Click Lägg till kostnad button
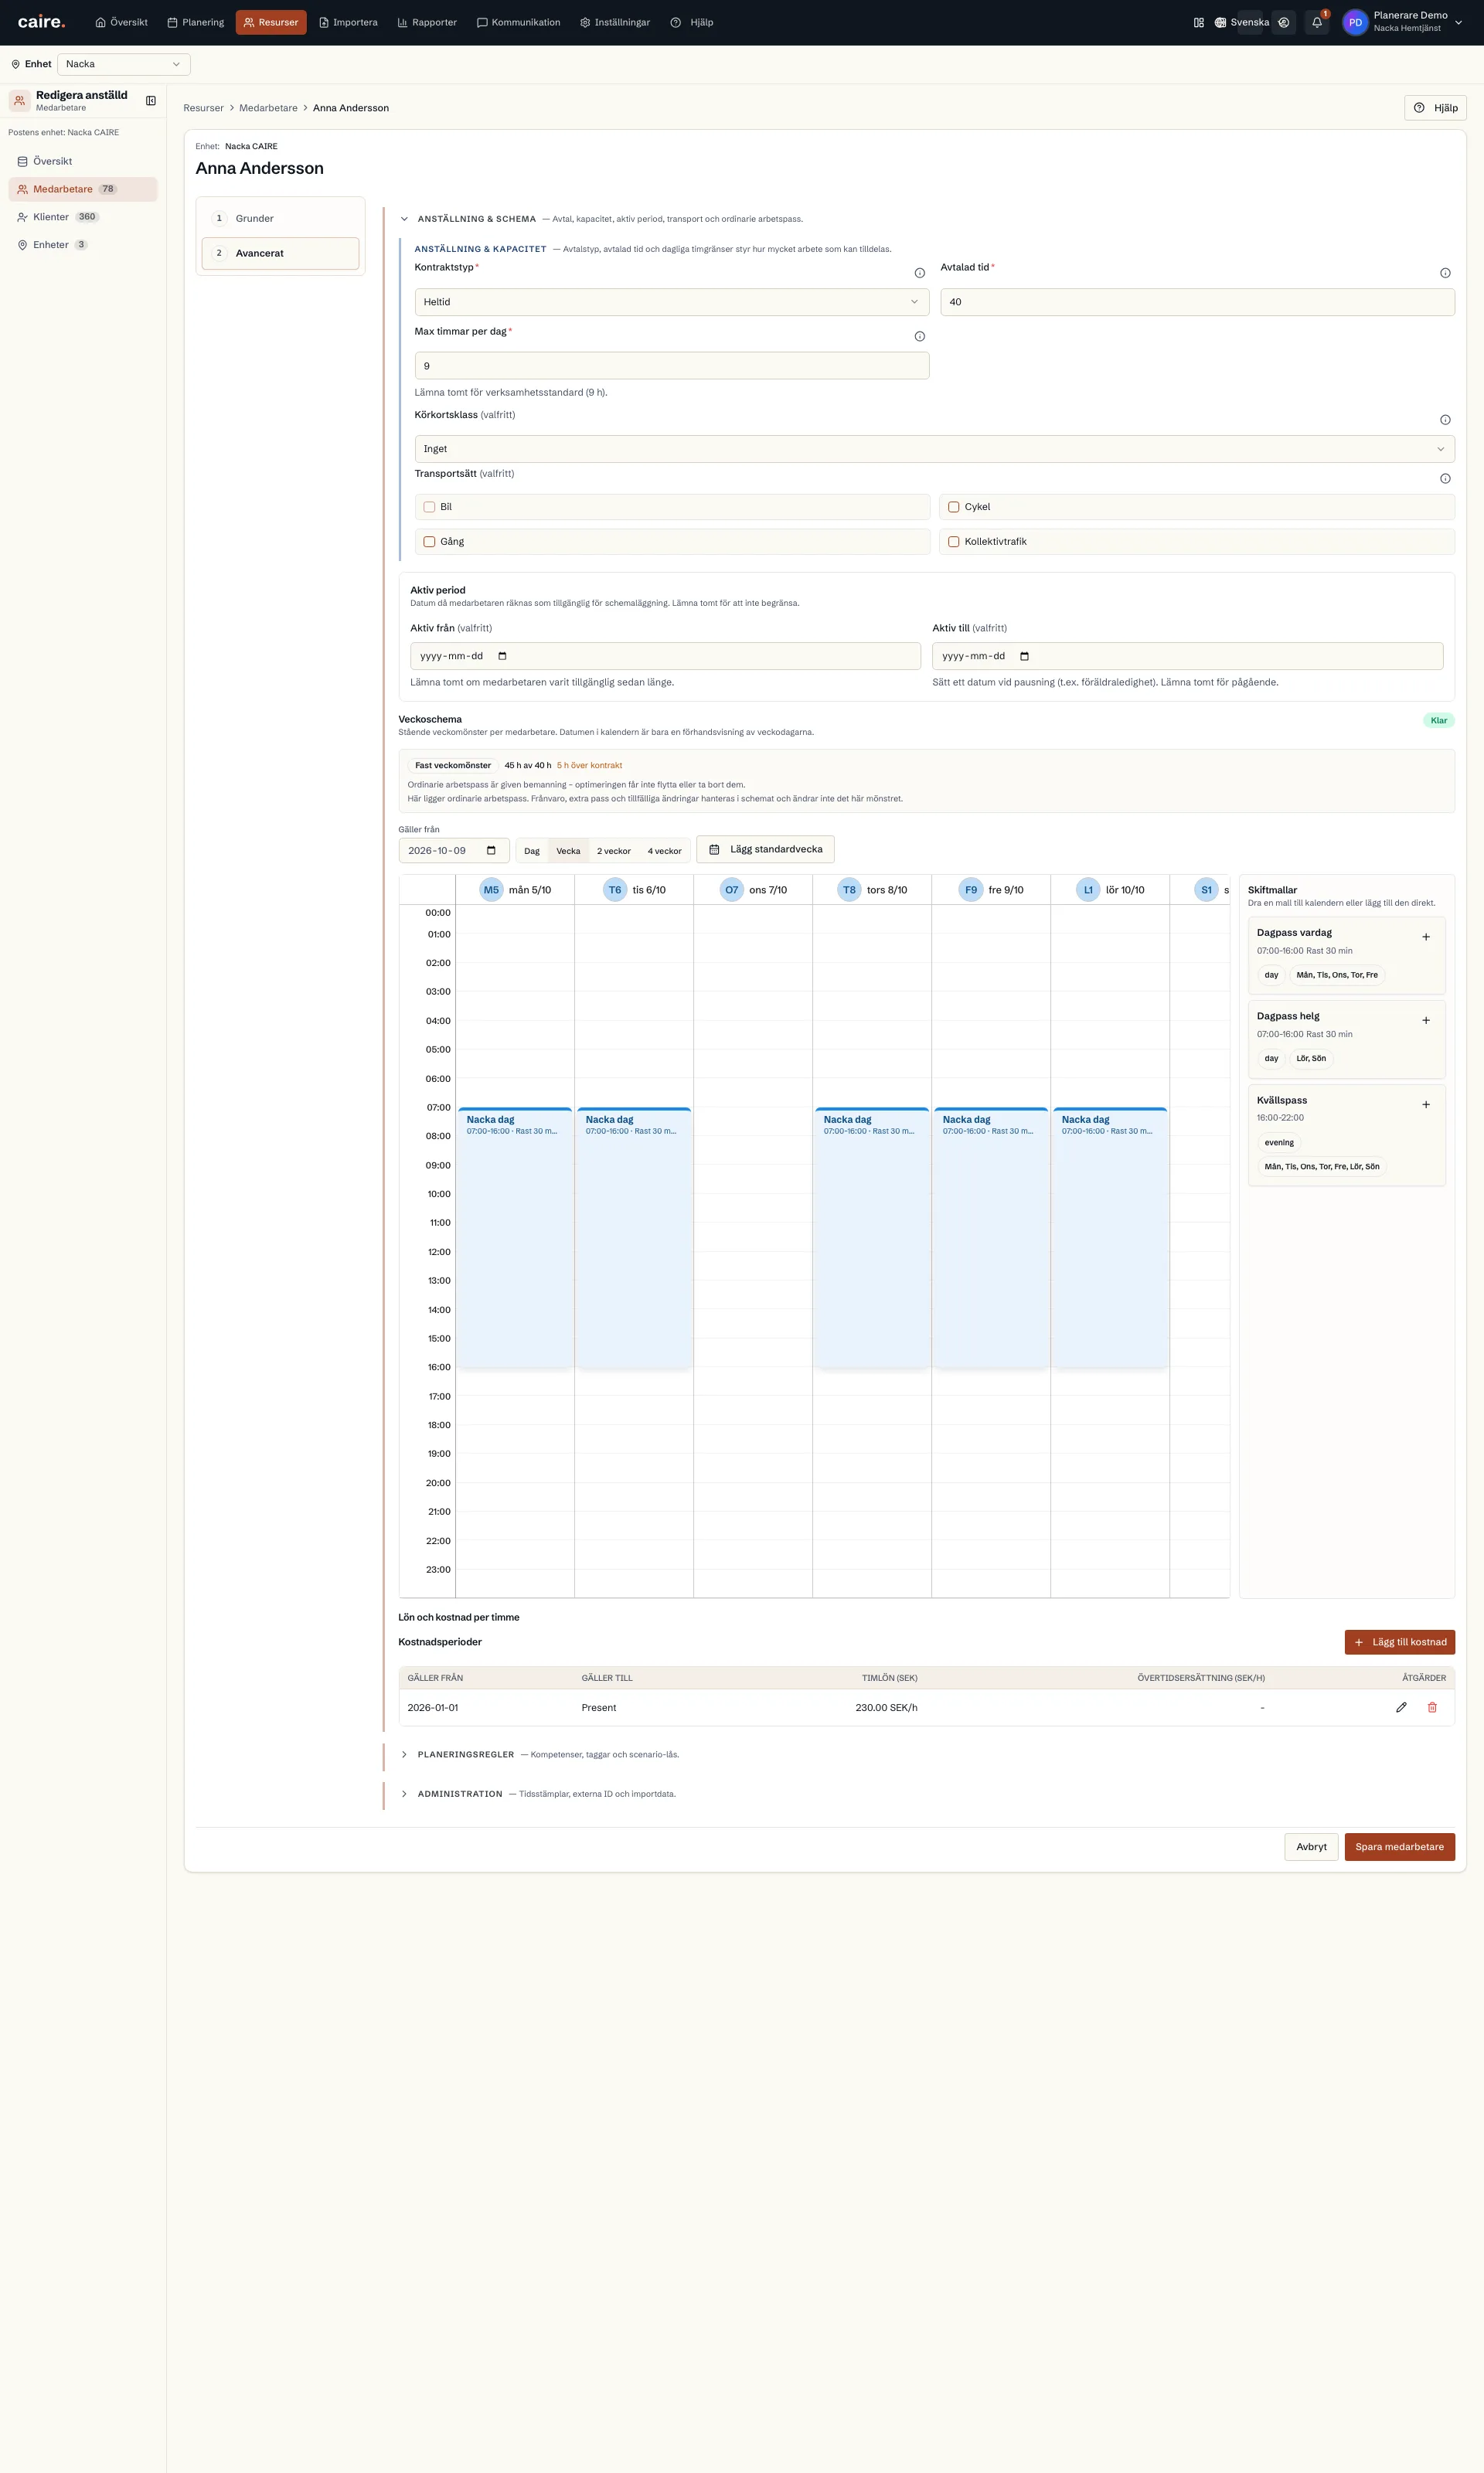The image size is (1484, 2473). click(1399, 1642)
